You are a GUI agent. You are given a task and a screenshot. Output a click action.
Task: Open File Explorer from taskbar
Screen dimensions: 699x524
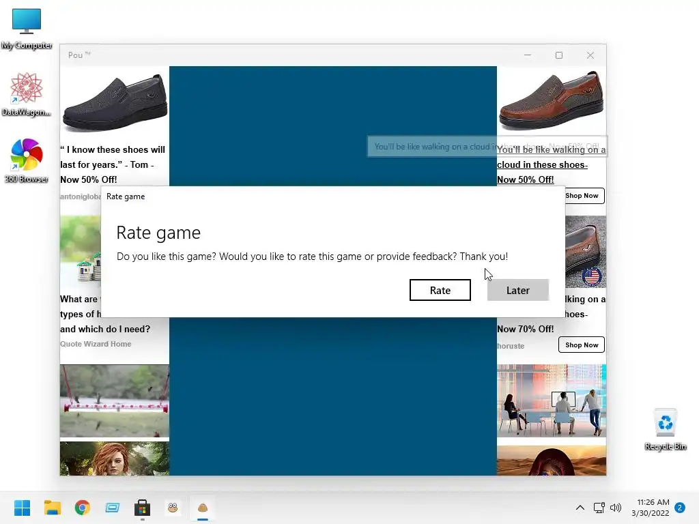click(52, 508)
